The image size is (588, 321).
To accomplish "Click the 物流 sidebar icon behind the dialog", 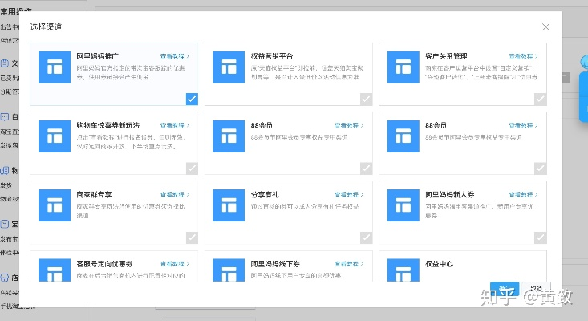I will click(x=5, y=171).
